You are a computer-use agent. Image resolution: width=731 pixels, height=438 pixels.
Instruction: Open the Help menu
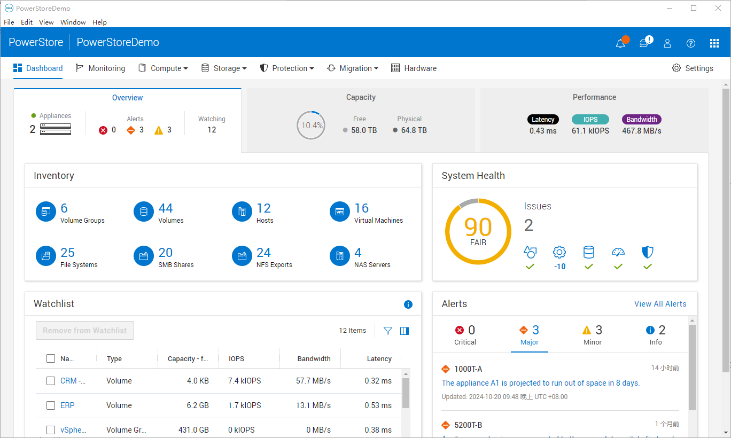coord(99,22)
